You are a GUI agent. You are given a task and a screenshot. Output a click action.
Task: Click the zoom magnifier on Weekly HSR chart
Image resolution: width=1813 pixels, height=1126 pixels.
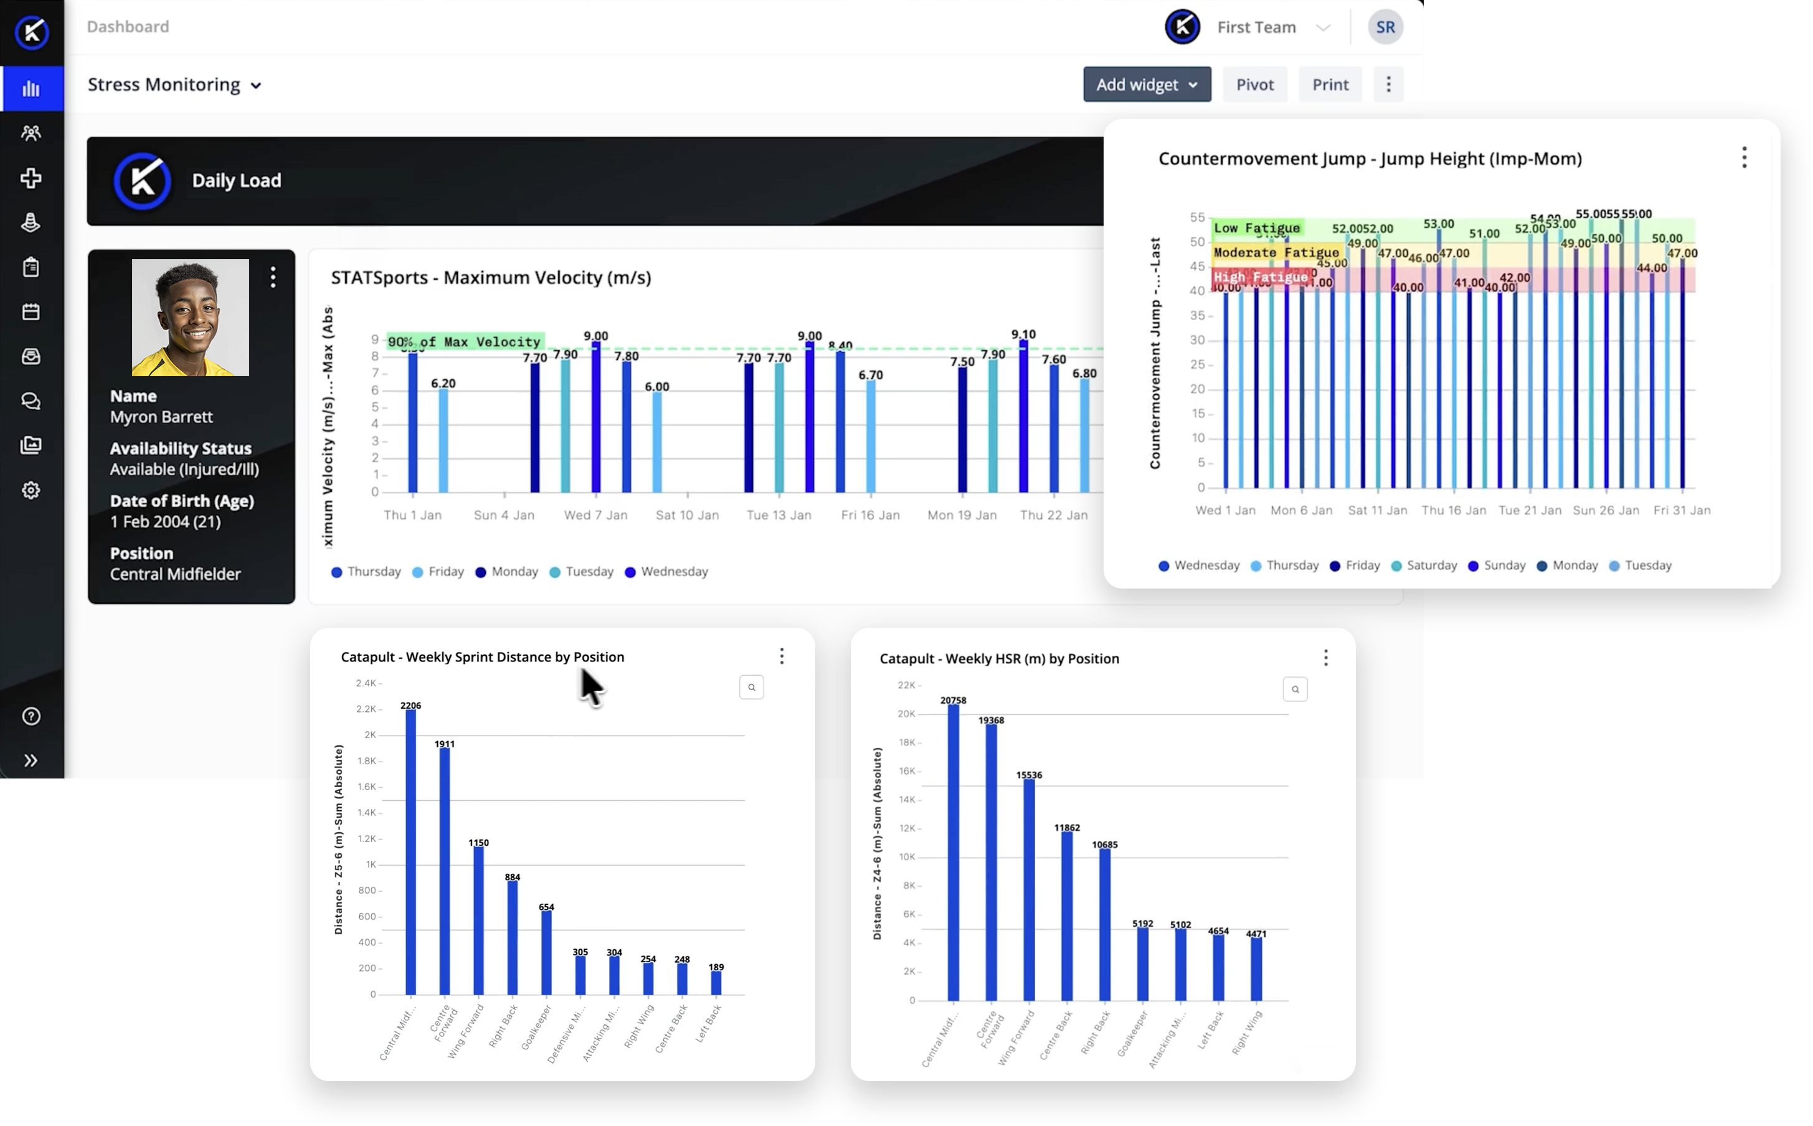point(1295,689)
